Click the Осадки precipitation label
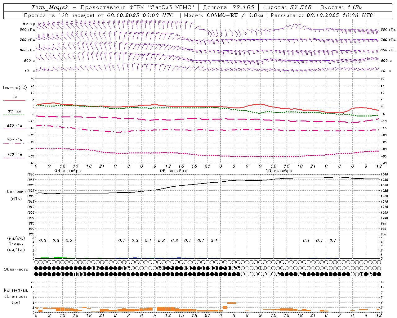 pyautogui.click(x=16, y=244)
